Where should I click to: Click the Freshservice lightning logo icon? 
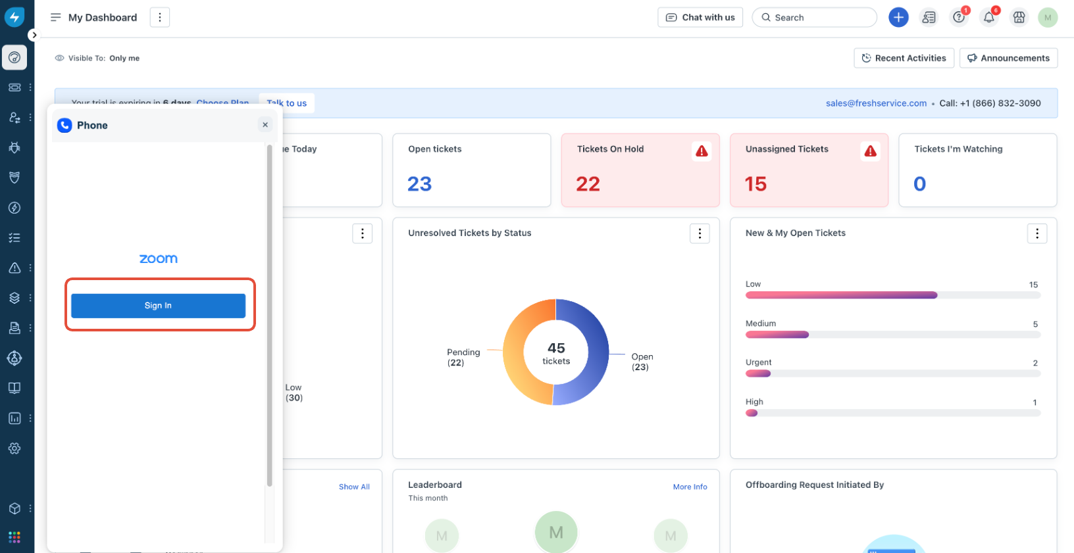pyautogui.click(x=14, y=17)
